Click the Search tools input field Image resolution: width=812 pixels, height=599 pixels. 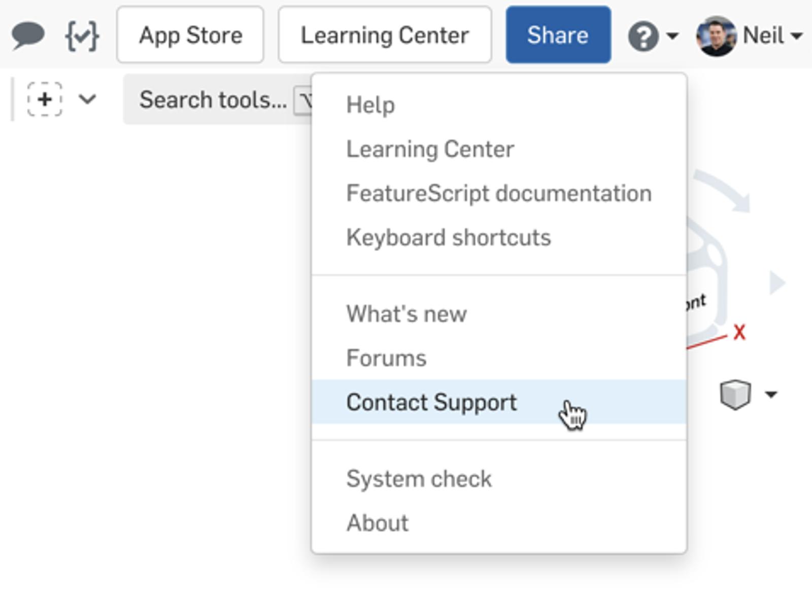[213, 99]
